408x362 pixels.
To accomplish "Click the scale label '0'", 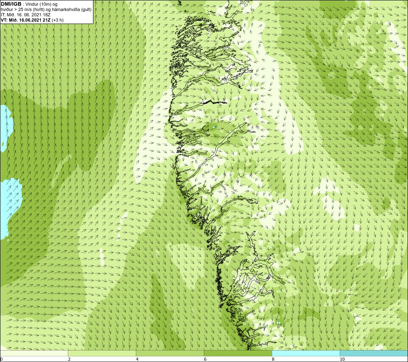I will click(1, 360).
